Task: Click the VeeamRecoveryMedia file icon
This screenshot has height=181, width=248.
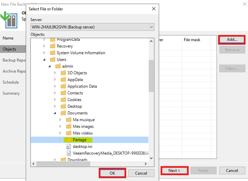Action: tap(69, 153)
